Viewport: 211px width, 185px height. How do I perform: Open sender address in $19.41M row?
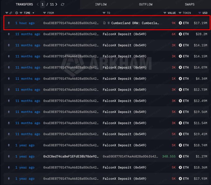click(71, 134)
